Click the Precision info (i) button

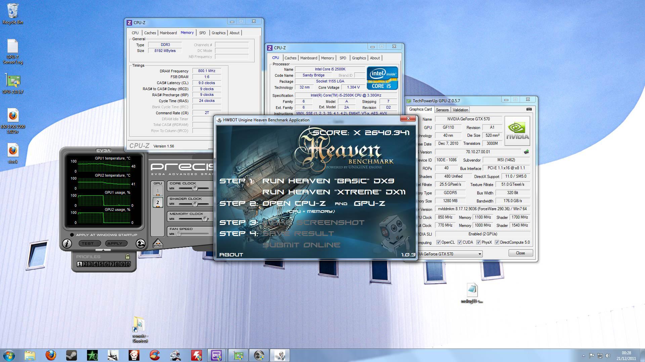pyautogui.click(x=67, y=244)
